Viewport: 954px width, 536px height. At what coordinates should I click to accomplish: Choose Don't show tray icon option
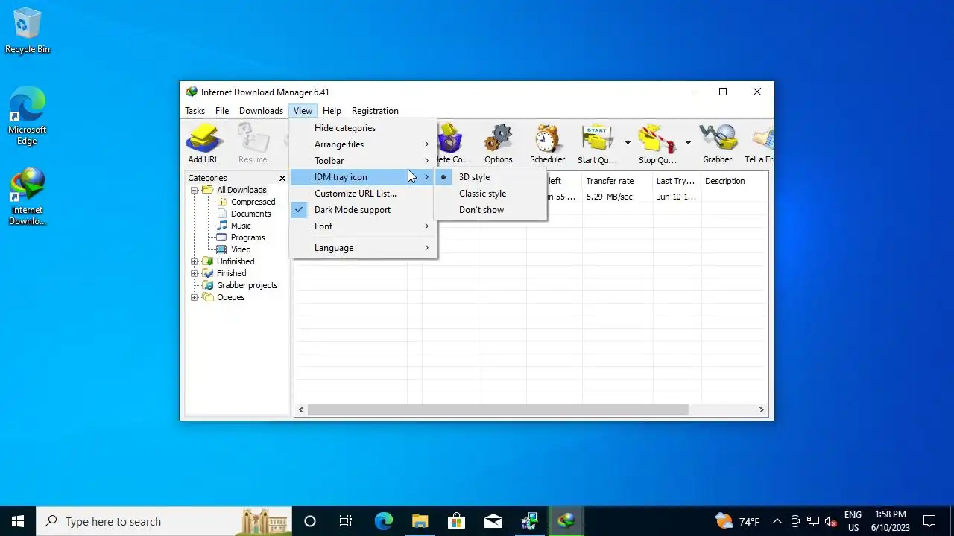pyautogui.click(x=490, y=210)
